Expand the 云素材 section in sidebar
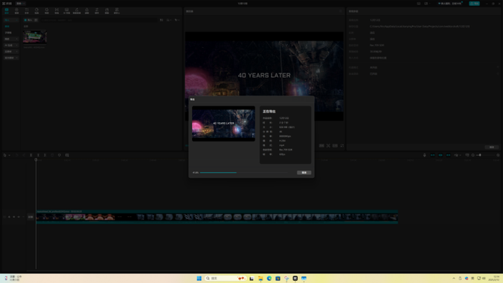 (11, 52)
